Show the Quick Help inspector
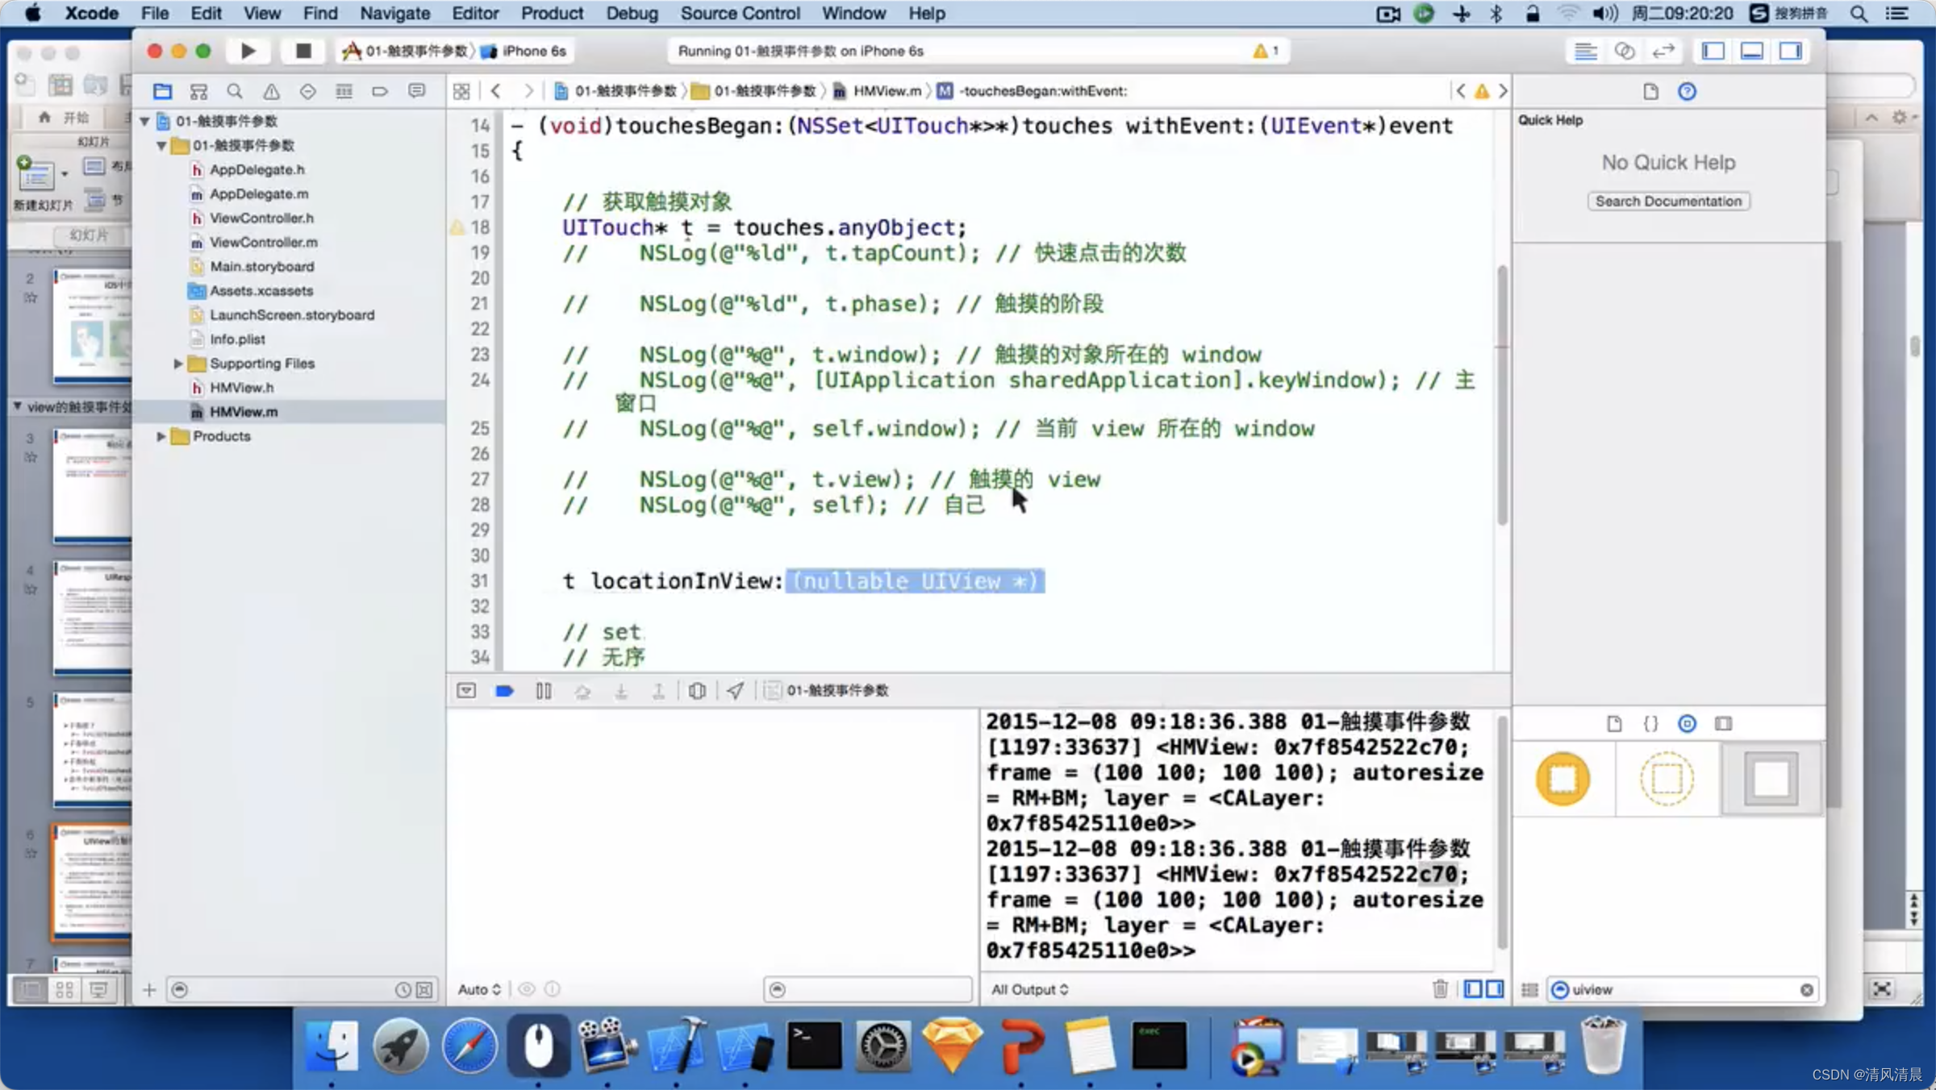 click(x=1687, y=91)
